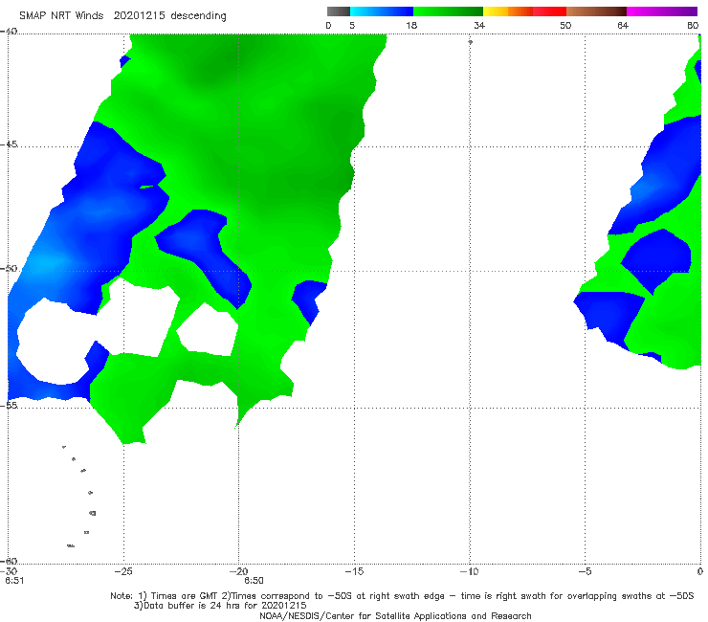Pick the cyan-to-blue color bar segment

click(x=382, y=11)
